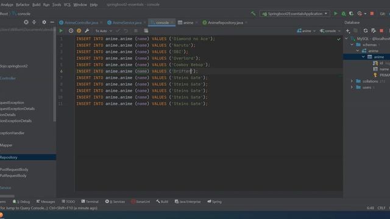The image size is (390, 219).
Task: Open the Spring tool window
Action: pos(214,201)
